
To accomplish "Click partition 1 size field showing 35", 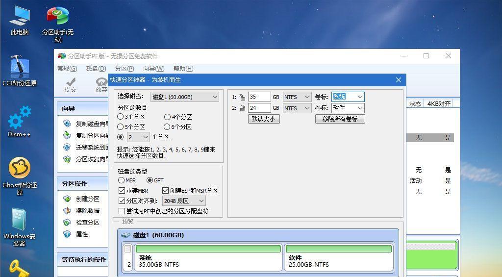I will tap(259, 97).
